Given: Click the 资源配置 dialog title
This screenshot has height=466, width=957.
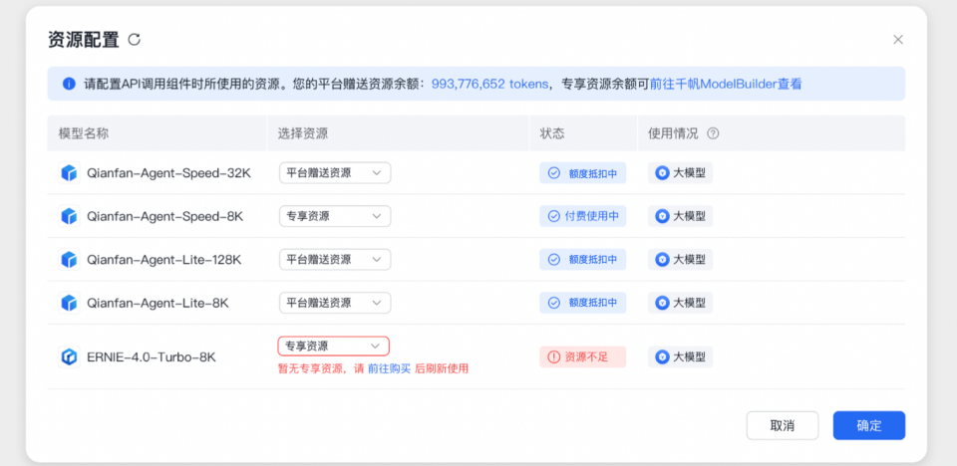Looking at the screenshot, I should (83, 40).
